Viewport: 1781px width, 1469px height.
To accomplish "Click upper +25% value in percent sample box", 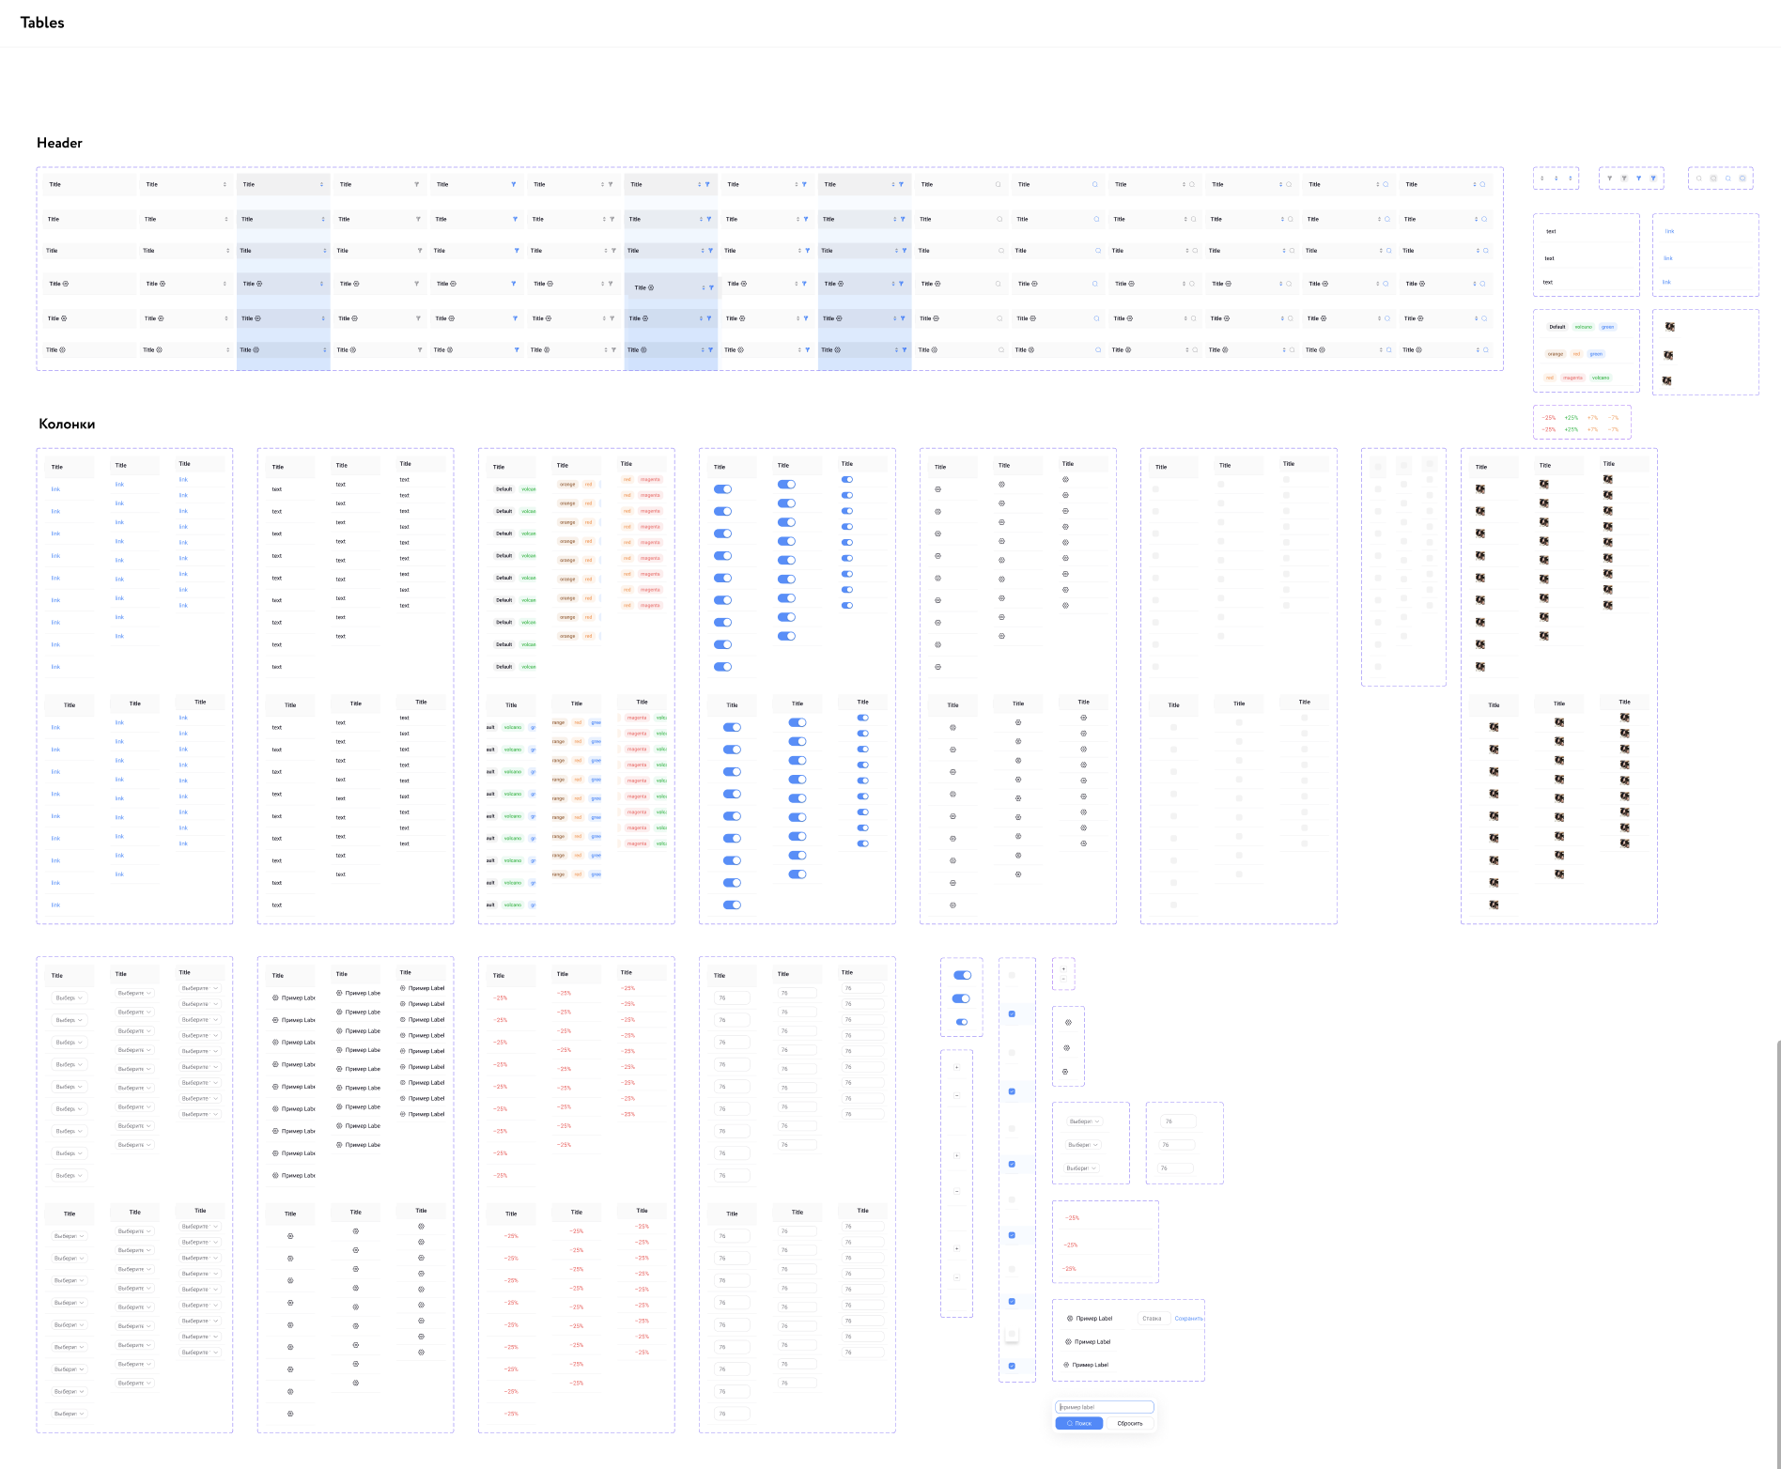I will [x=1572, y=418].
